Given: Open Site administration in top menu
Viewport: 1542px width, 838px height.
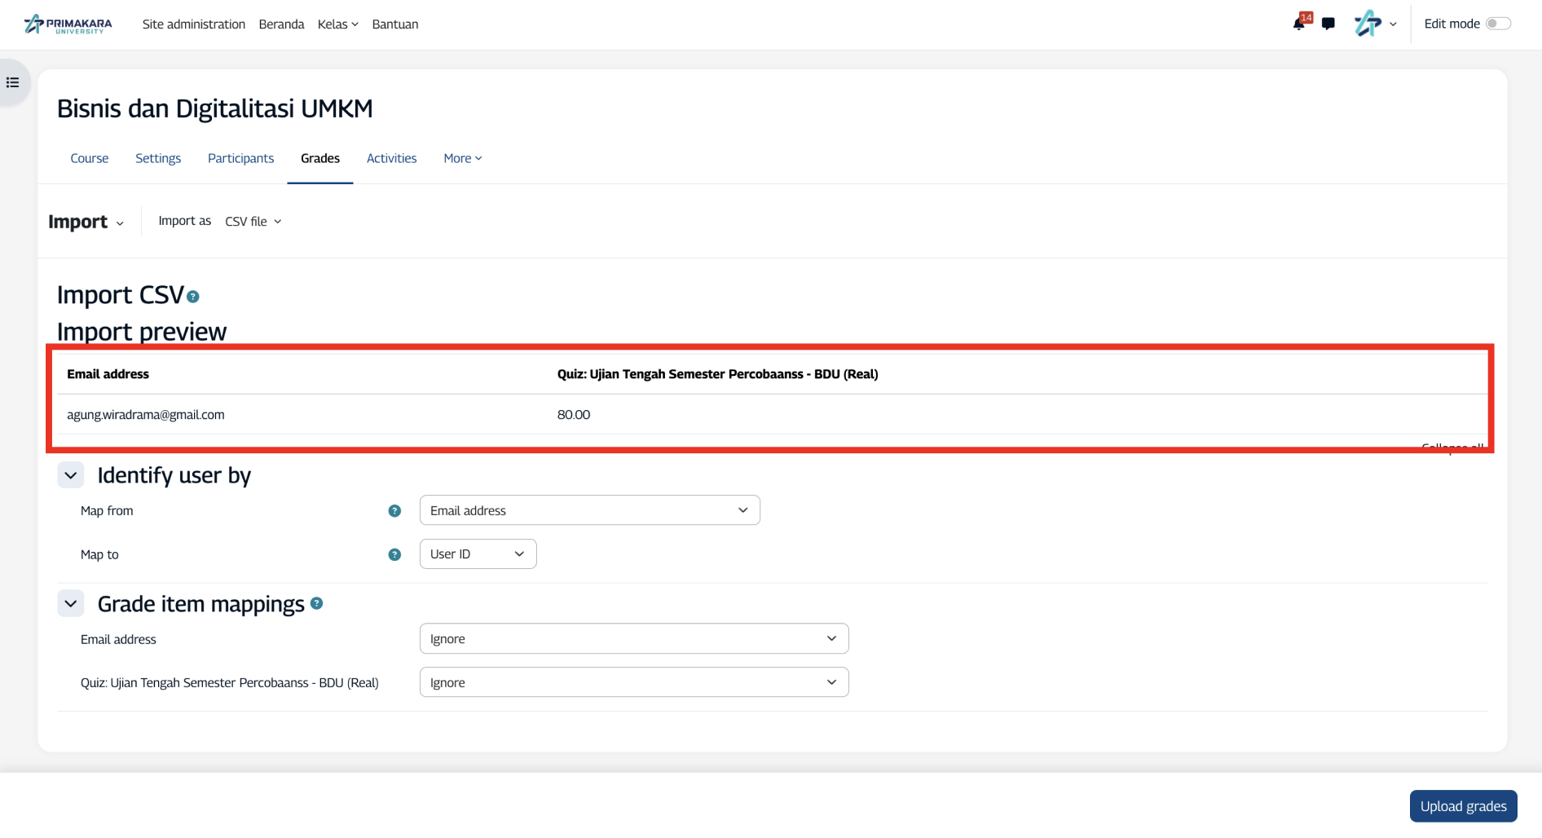Looking at the screenshot, I should coord(194,24).
